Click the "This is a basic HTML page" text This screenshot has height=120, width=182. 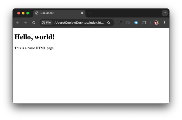34,48
